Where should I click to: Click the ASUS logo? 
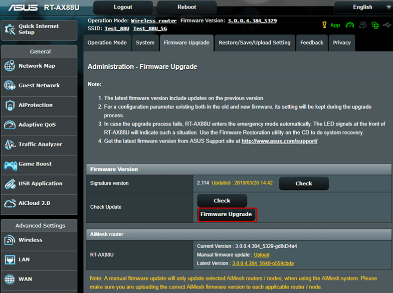coord(23,7)
